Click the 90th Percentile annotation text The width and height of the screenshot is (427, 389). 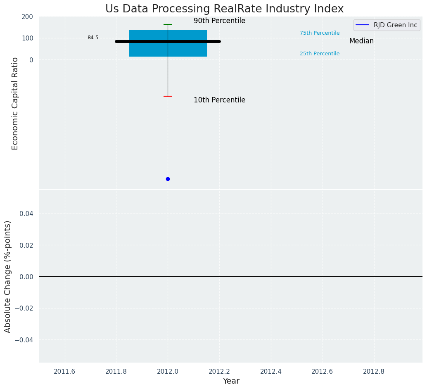pyautogui.click(x=219, y=21)
